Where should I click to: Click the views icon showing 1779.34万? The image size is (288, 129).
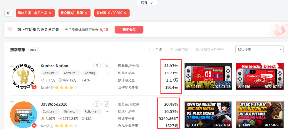60,119
